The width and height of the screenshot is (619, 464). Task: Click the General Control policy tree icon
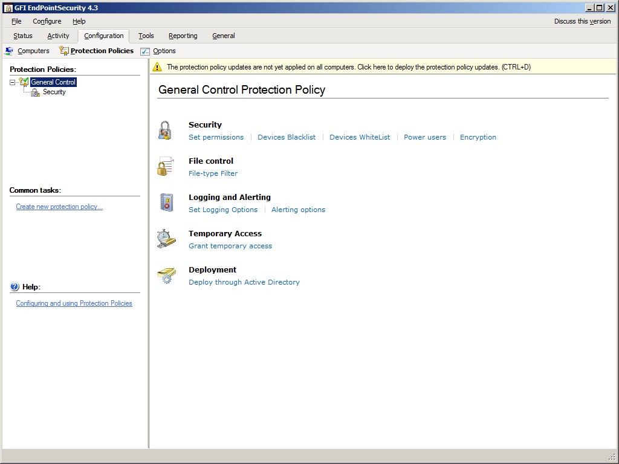pyautogui.click(x=24, y=82)
